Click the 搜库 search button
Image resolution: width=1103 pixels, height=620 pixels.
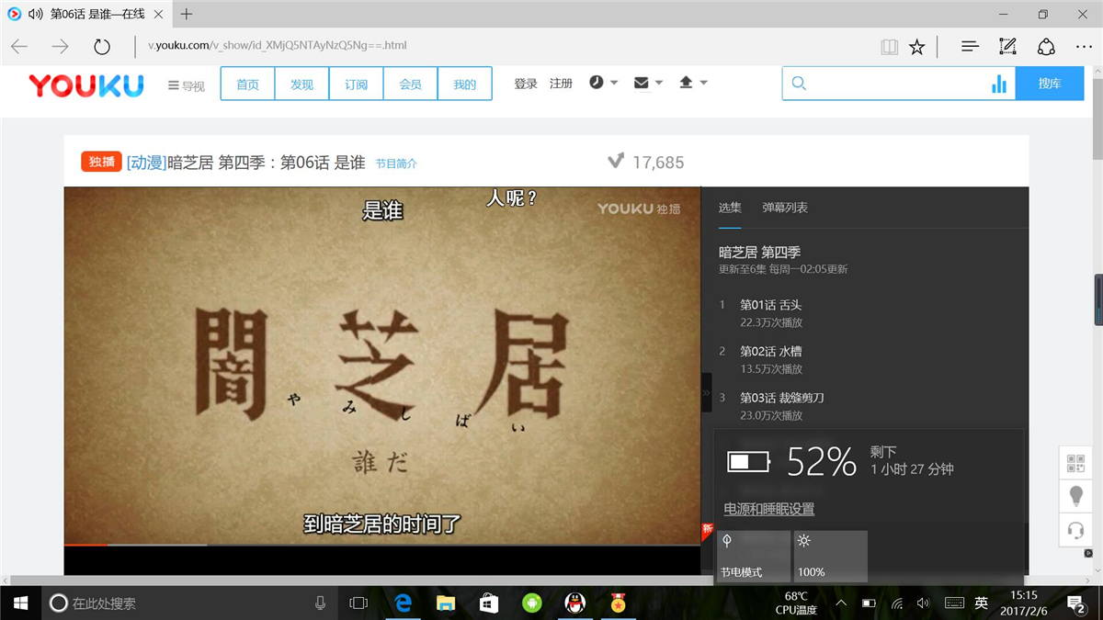pyautogui.click(x=1050, y=83)
